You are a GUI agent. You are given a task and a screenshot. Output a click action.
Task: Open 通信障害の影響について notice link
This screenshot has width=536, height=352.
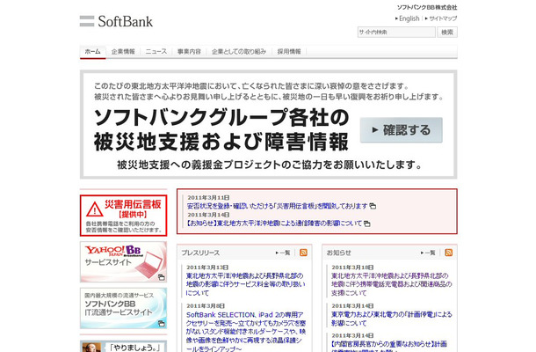[274, 224]
